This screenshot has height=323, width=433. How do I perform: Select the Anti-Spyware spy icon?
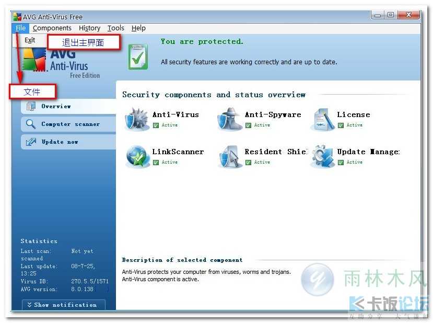pos(230,119)
